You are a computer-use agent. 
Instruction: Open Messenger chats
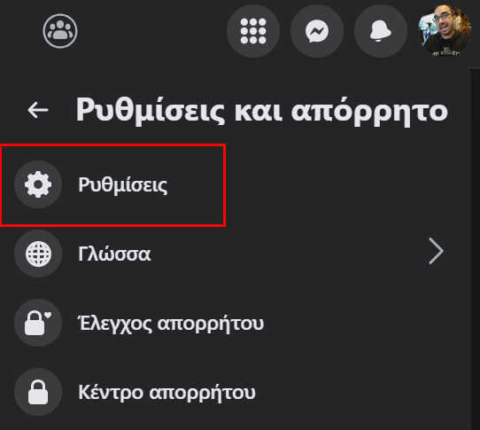(x=317, y=31)
